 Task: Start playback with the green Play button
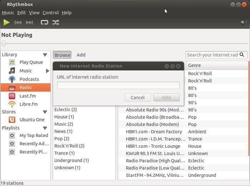coord(6,22)
